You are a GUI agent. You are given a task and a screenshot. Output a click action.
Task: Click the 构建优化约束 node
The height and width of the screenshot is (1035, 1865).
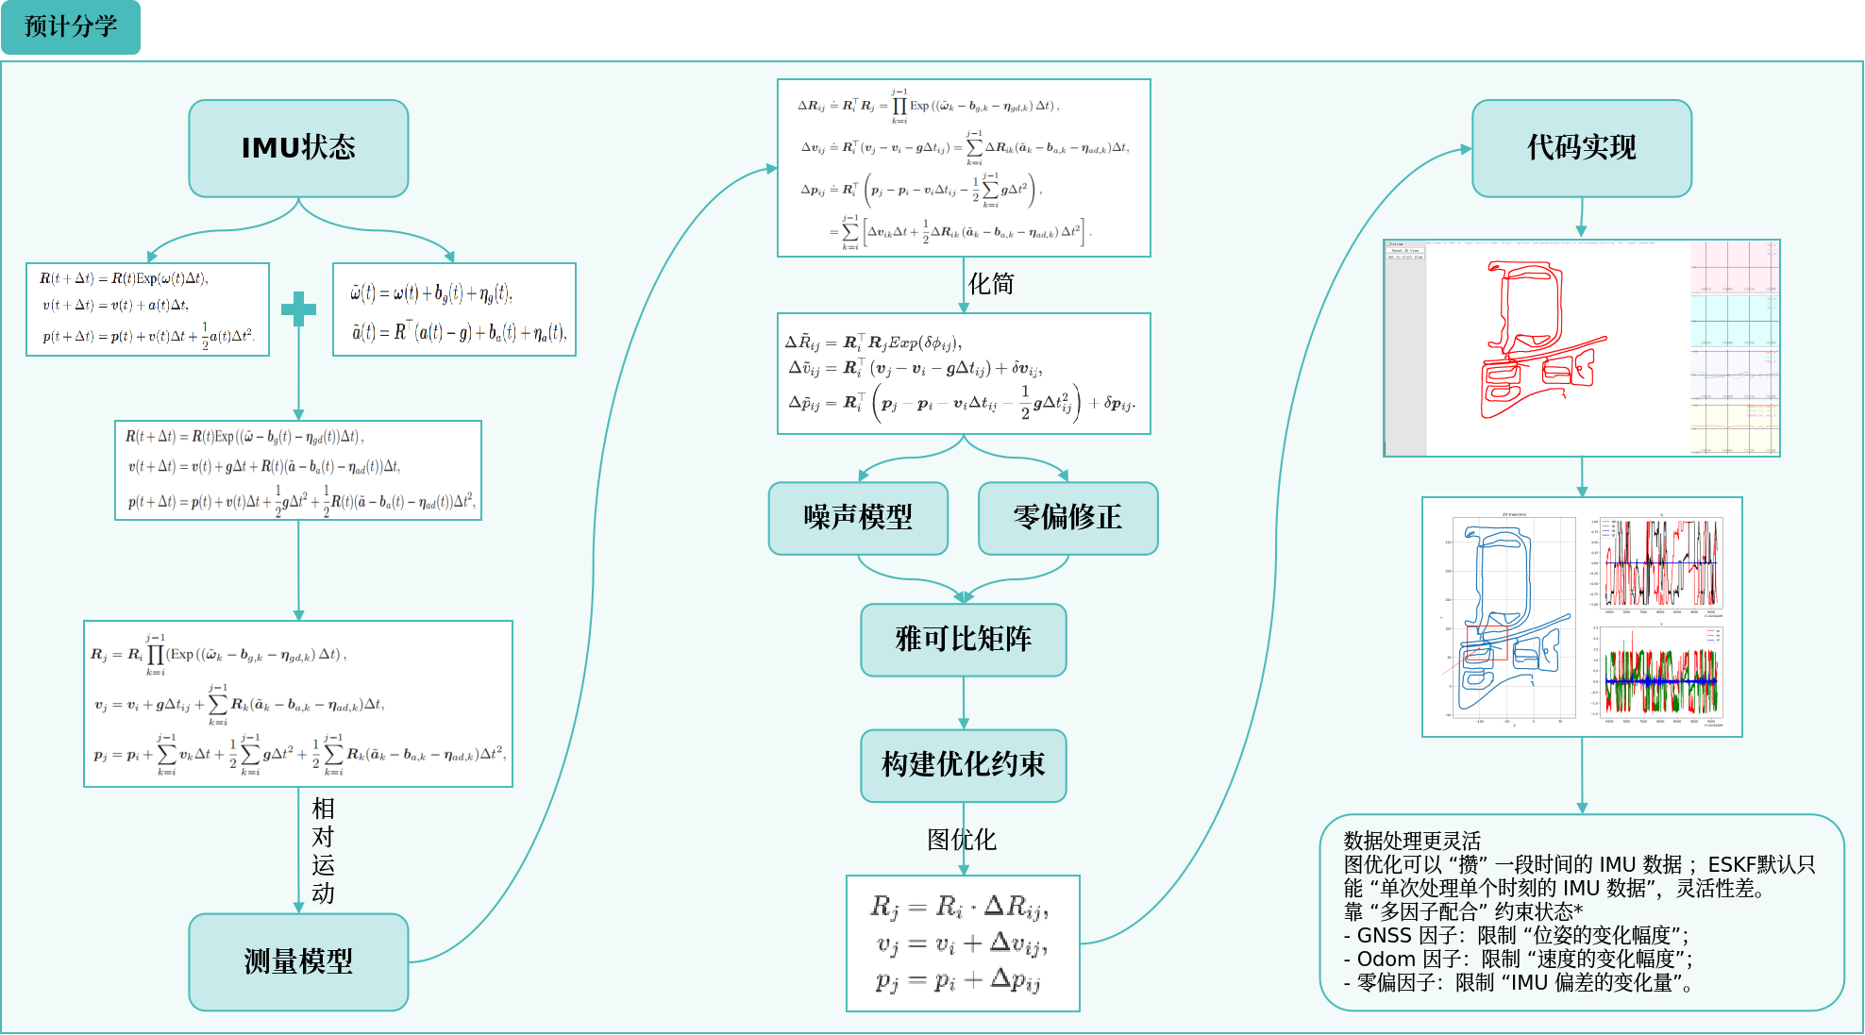(963, 765)
